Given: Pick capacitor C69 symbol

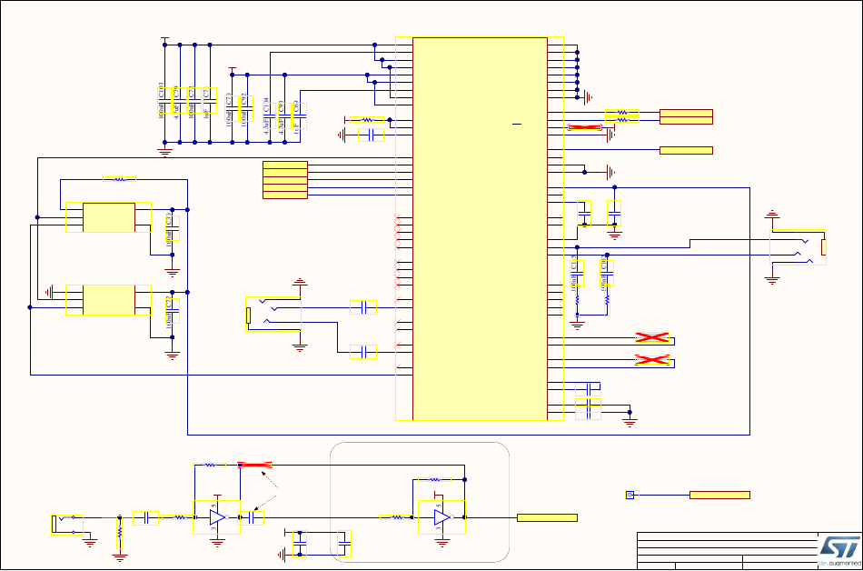Looking at the screenshot, I should pyautogui.click(x=300, y=116).
